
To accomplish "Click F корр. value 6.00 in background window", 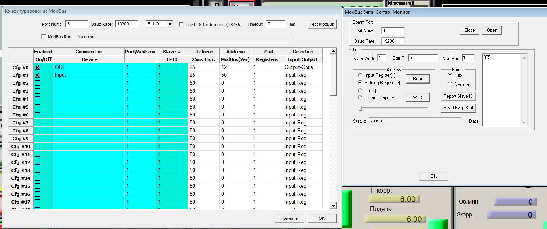I will pos(395,199).
